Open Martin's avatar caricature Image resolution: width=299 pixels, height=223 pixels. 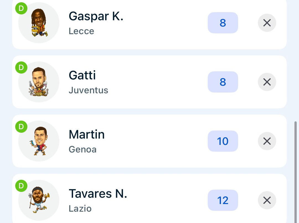[x=39, y=141]
